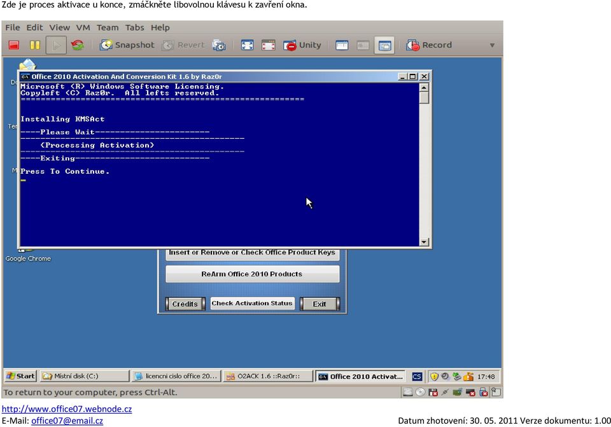Screen dimensions: 611x427
Task: Click Exit in the O2ACK window
Action: (x=320, y=304)
